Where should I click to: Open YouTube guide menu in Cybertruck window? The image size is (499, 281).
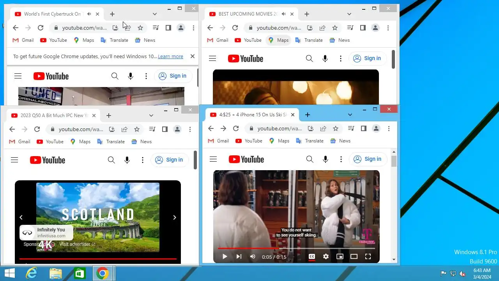(x=18, y=76)
